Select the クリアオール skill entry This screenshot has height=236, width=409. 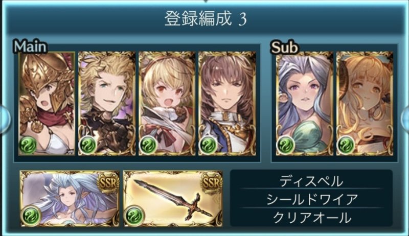312,217
